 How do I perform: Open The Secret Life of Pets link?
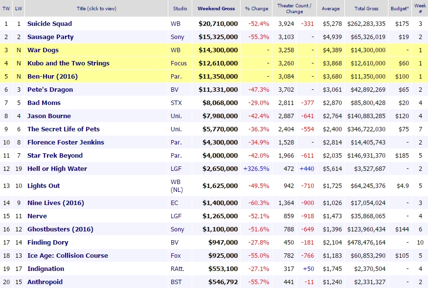[x=63, y=129]
